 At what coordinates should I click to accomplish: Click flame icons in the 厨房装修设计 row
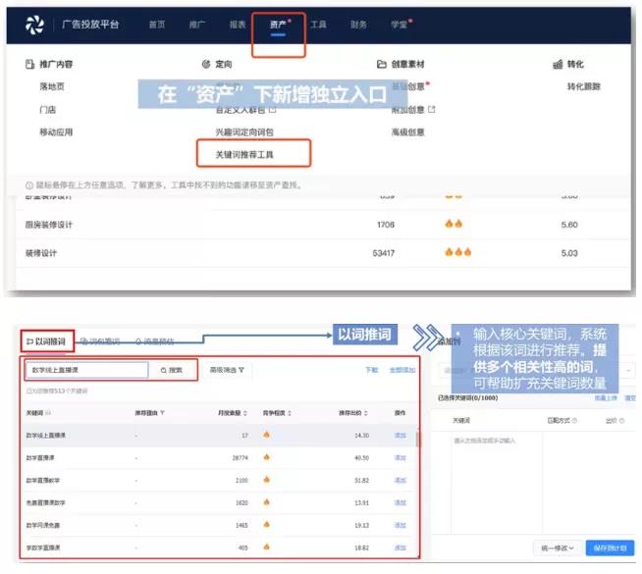click(454, 224)
